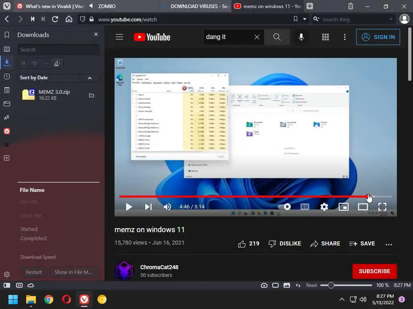Select MEMZ 3.0.zip download
413x309 pixels.
point(58,95)
